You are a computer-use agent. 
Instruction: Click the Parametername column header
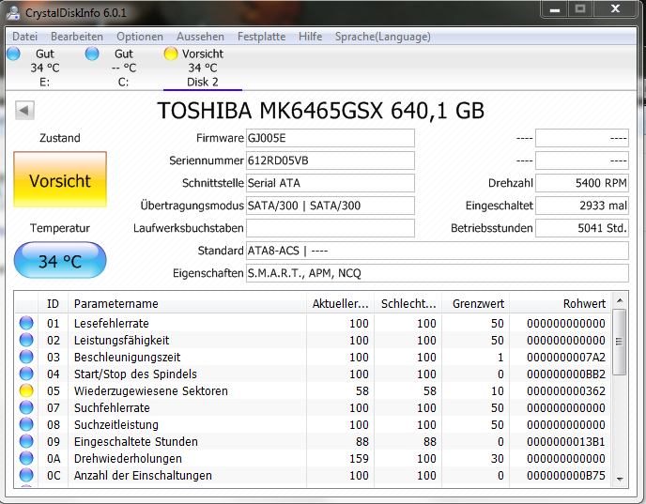pos(187,303)
